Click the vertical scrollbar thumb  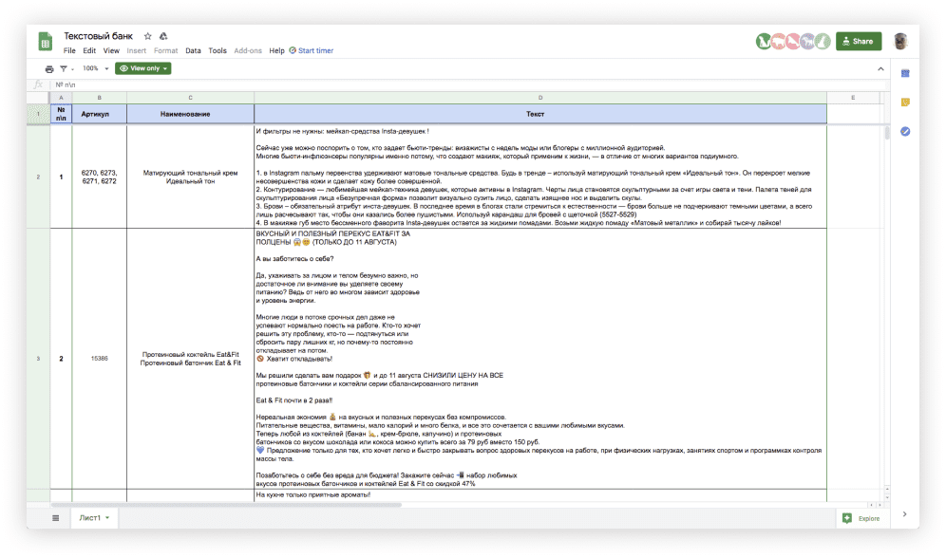click(x=887, y=133)
